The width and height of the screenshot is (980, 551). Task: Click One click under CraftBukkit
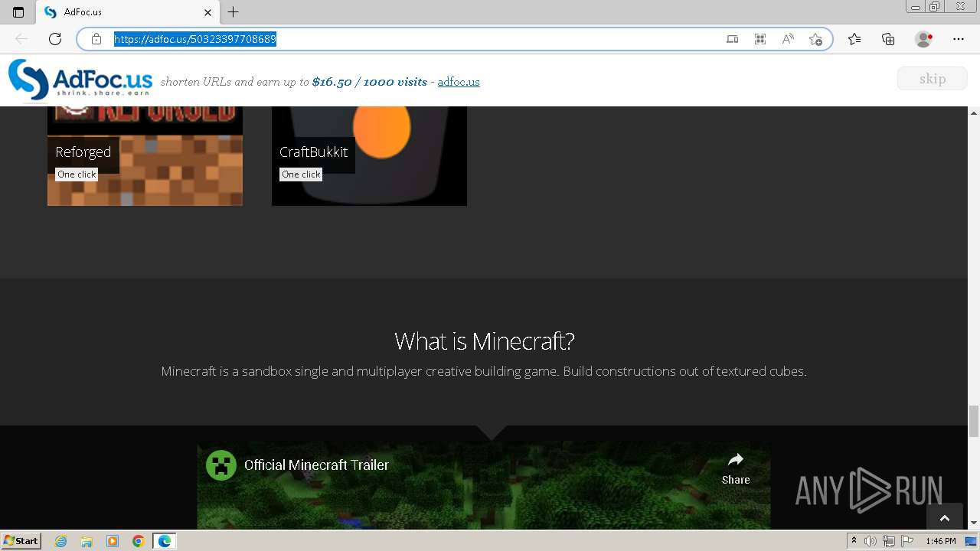[x=301, y=174]
